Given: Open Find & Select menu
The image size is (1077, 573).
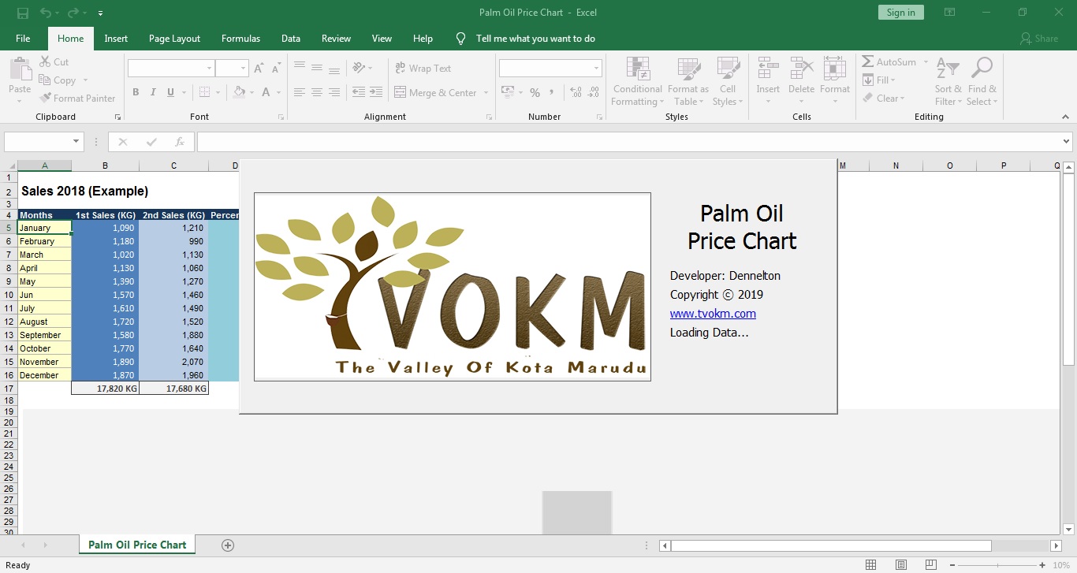Looking at the screenshot, I should 982,81.
